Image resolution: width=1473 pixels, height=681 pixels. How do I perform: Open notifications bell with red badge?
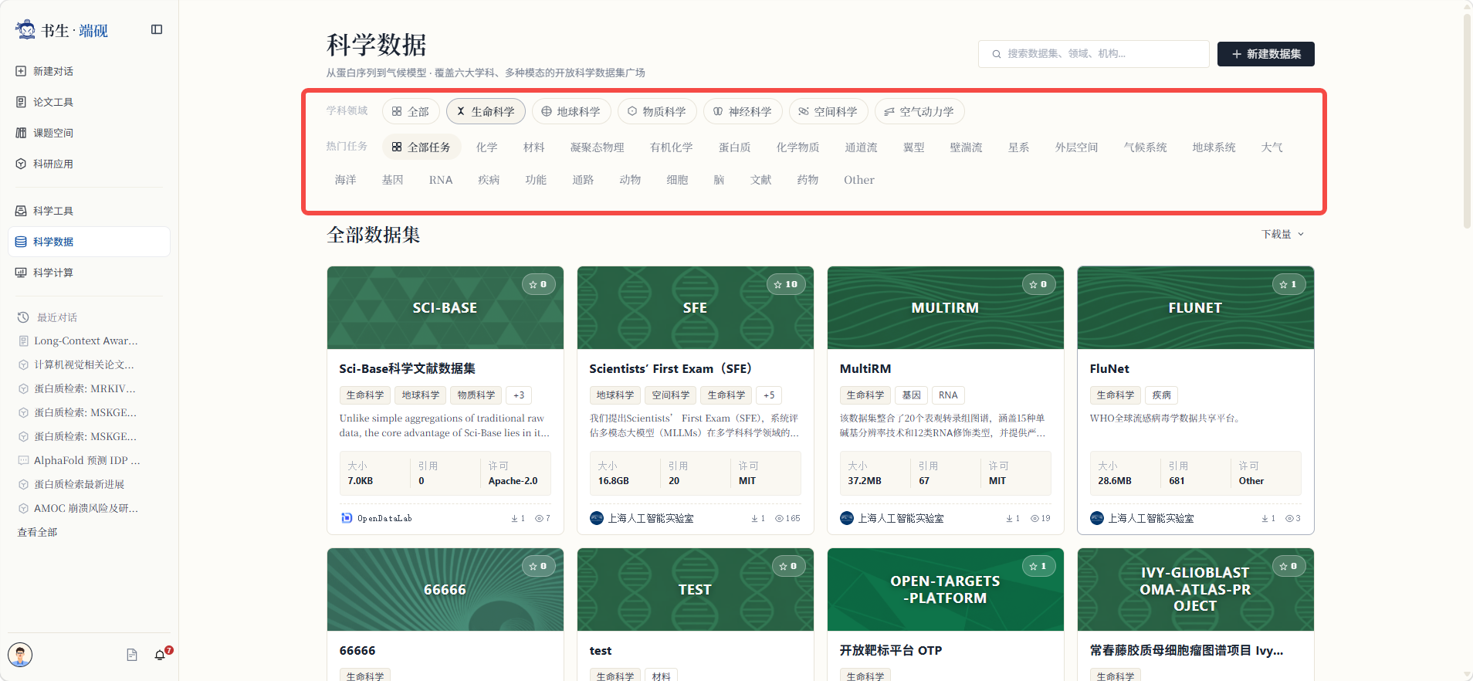160,655
